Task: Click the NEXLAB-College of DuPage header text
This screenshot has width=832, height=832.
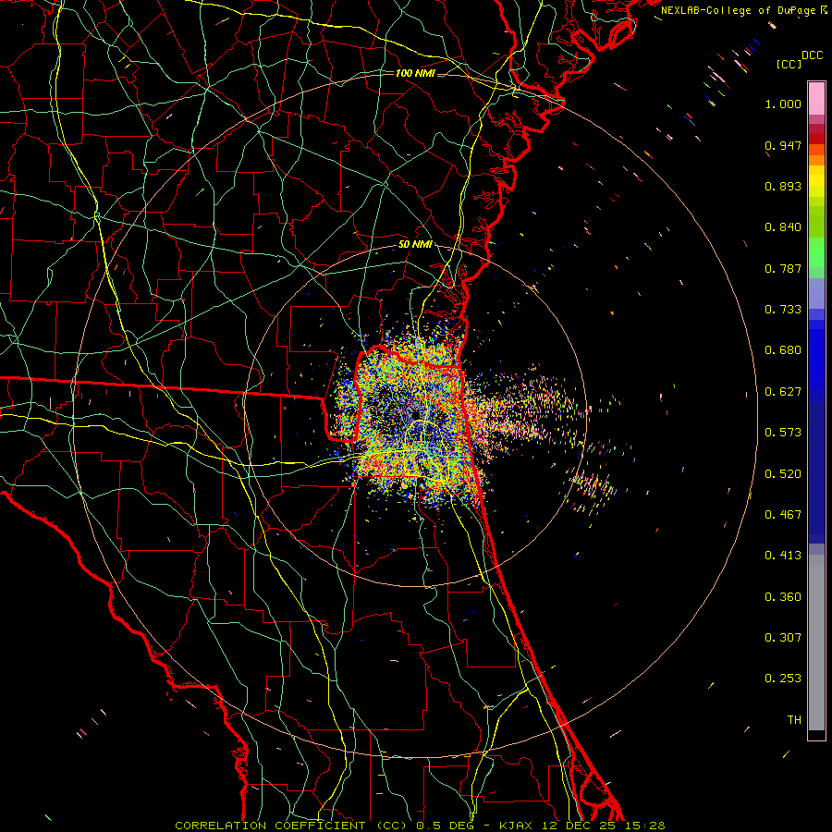Action: pyautogui.click(x=740, y=10)
